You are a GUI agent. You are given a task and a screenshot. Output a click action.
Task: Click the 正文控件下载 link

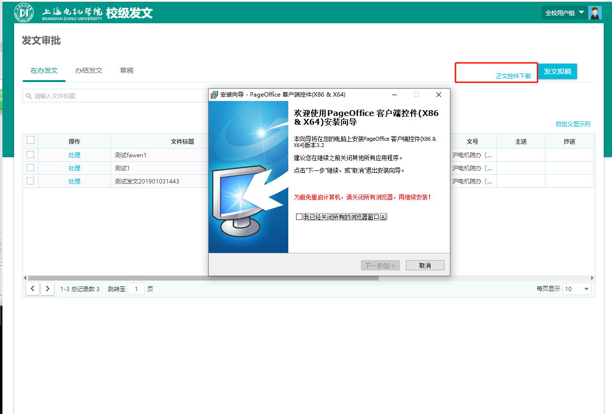[513, 76]
